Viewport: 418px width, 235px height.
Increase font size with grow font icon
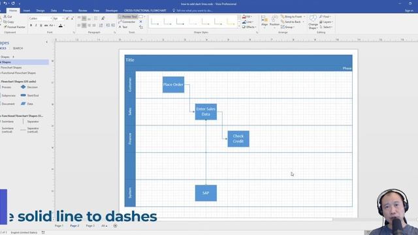tap(67, 18)
